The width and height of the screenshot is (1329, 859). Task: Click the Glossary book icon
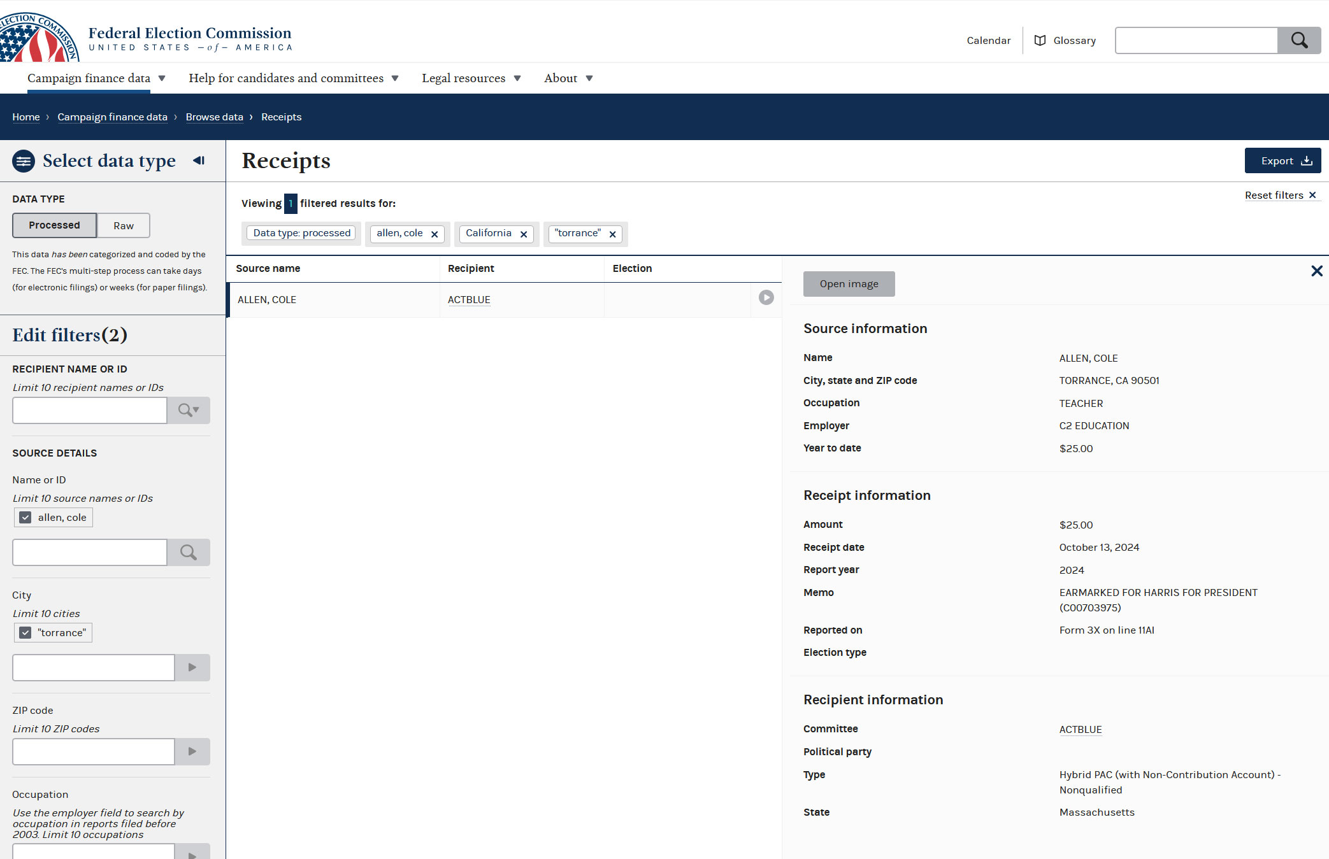pos(1040,41)
